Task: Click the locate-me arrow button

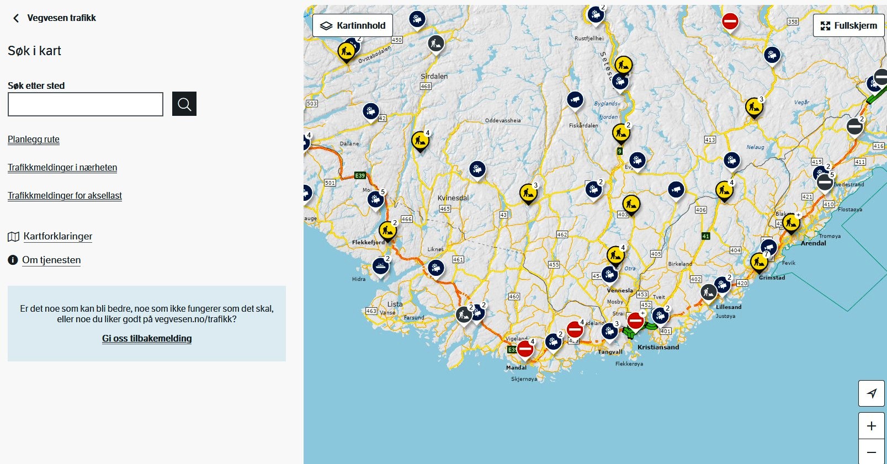Action: (872, 393)
